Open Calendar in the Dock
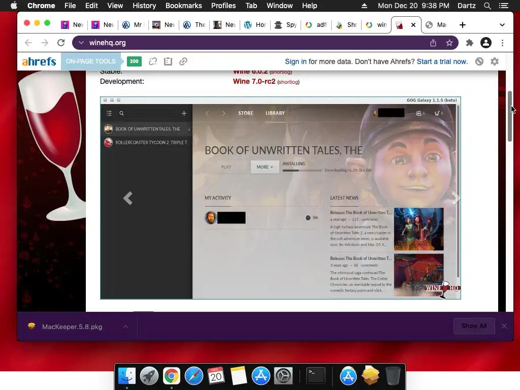The image size is (520, 390). click(x=216, y=376)
